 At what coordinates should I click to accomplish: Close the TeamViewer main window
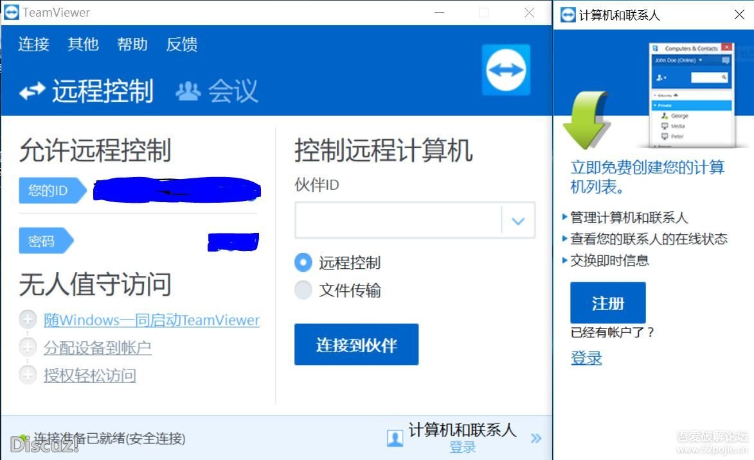530,12
